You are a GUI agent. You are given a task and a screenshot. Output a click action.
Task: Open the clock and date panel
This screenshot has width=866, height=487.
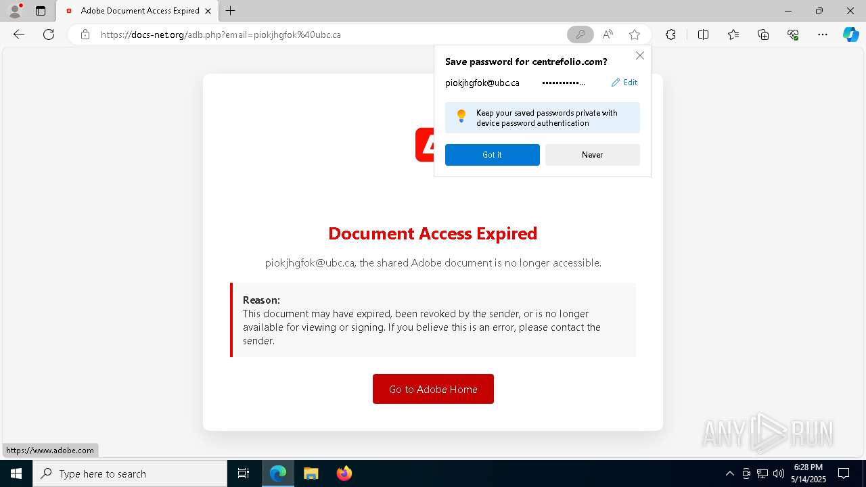tap(808, 473)
